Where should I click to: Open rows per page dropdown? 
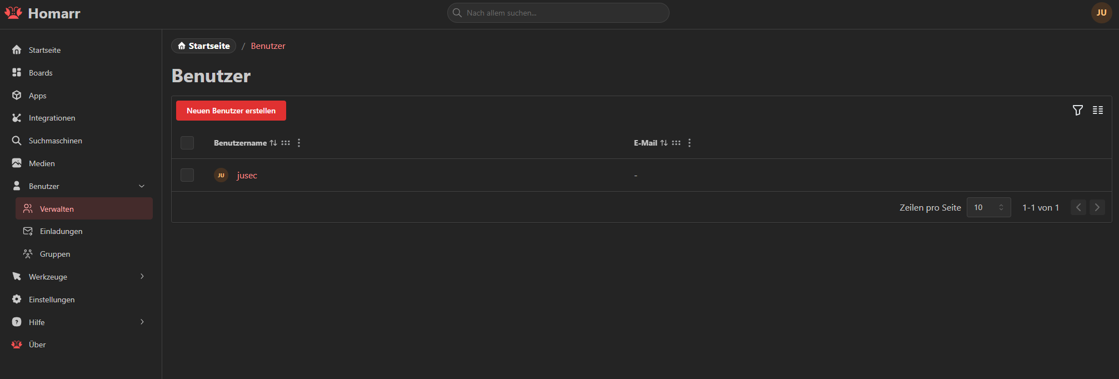coord(988,207)
